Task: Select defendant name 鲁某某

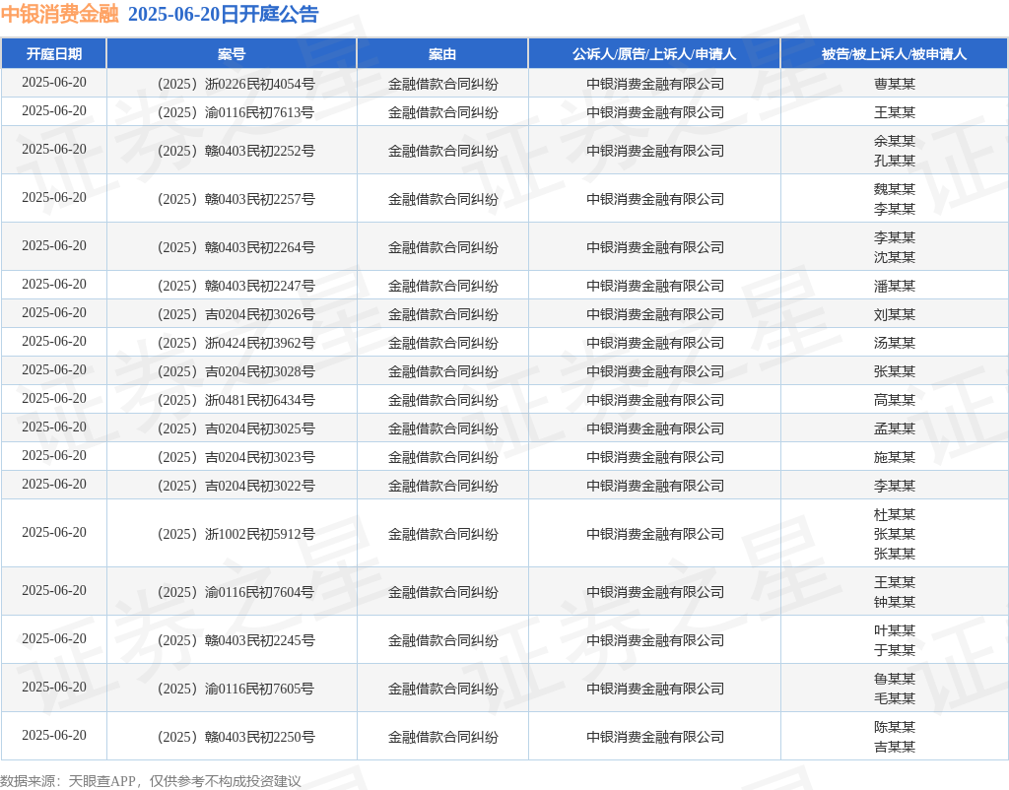Action: [895, 679]
